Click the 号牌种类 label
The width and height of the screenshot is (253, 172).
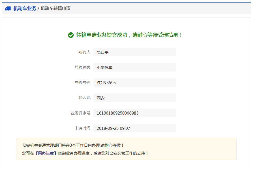(x=82, y=67)
